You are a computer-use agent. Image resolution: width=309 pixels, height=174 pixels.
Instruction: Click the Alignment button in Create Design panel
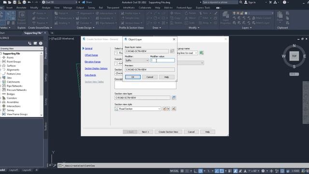[x=85, y=13]
